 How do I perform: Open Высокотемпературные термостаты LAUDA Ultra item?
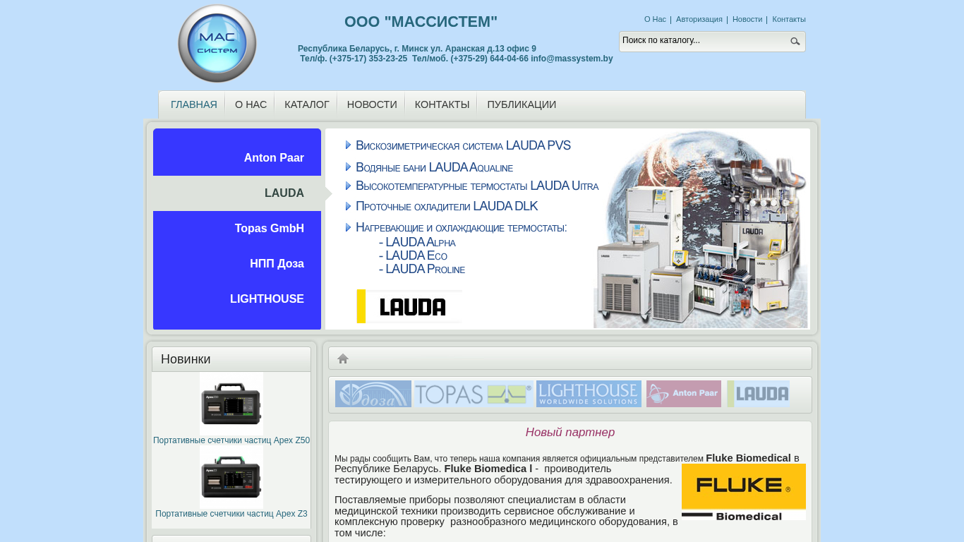(477, 186)
